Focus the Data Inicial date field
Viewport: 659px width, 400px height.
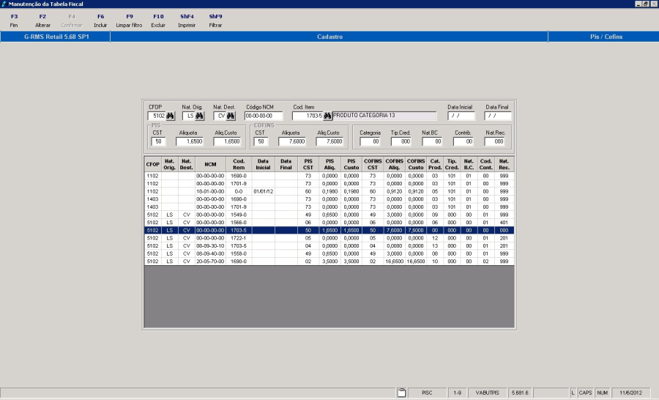(x=461, y=116)
